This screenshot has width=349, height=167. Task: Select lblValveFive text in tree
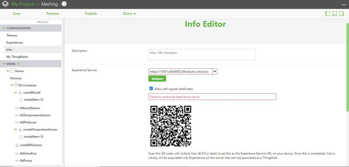click(x=28, y=153)
